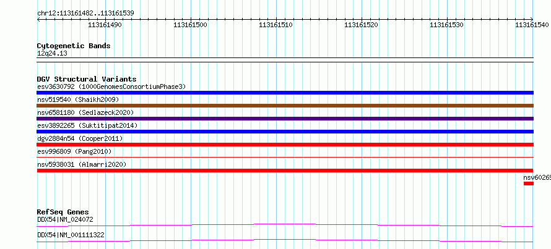Click the magenta line under DDX54|NM_024072
551x249 pixels.
285,225
